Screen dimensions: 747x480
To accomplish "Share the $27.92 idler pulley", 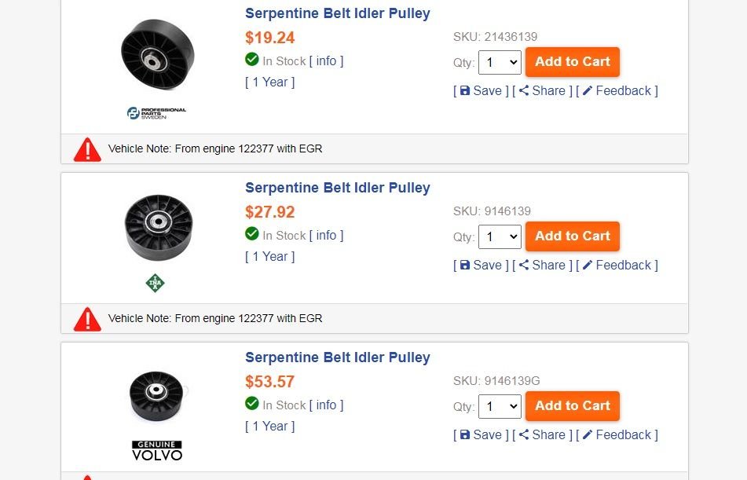I will pos(542,266).
